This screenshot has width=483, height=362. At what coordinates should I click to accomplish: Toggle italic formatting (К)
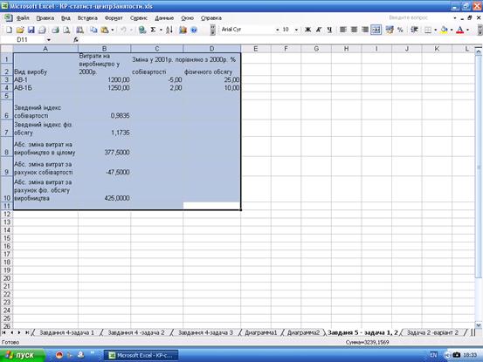[319, 30]
